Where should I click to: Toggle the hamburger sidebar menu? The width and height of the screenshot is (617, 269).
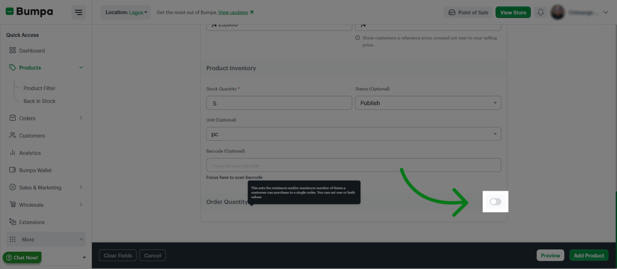point(79,12)
